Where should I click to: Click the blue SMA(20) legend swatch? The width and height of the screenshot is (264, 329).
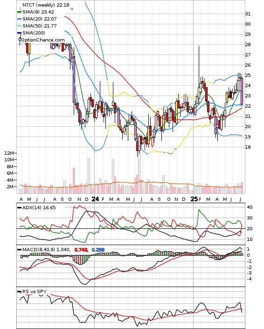point(19,19)
